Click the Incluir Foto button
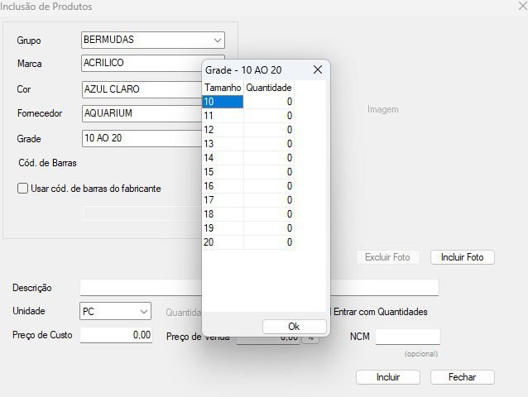 tap(462, 257)
